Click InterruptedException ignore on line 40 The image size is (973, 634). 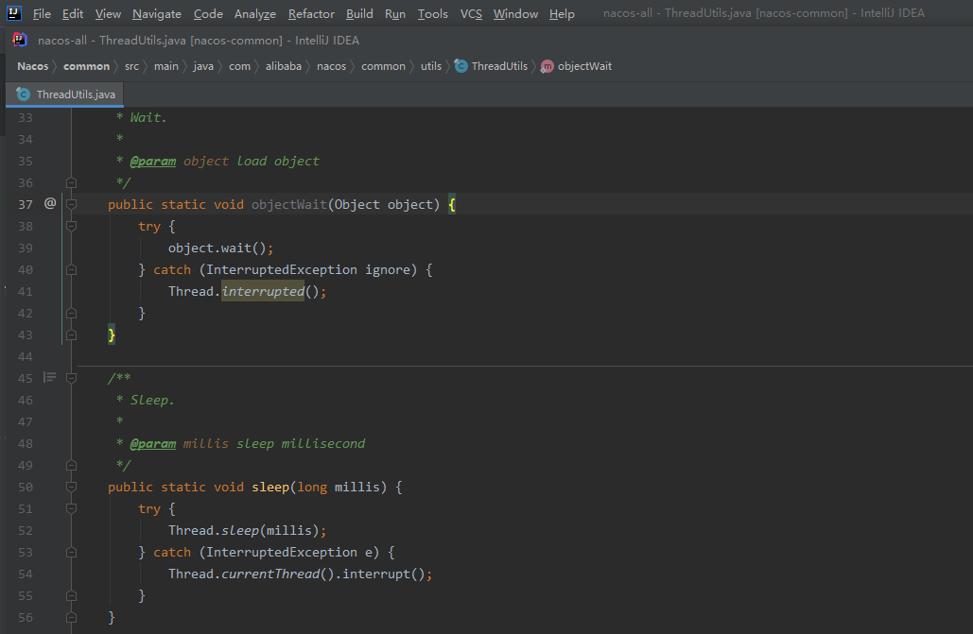pos(308,270)
